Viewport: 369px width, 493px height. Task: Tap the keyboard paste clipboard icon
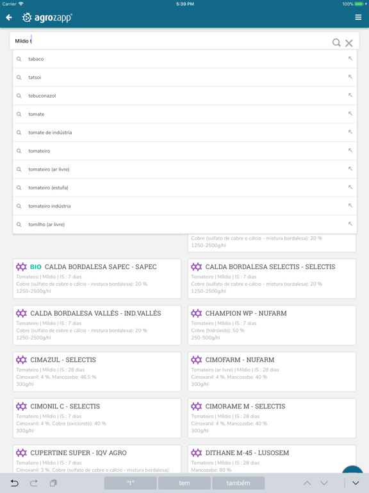point(53,483)
